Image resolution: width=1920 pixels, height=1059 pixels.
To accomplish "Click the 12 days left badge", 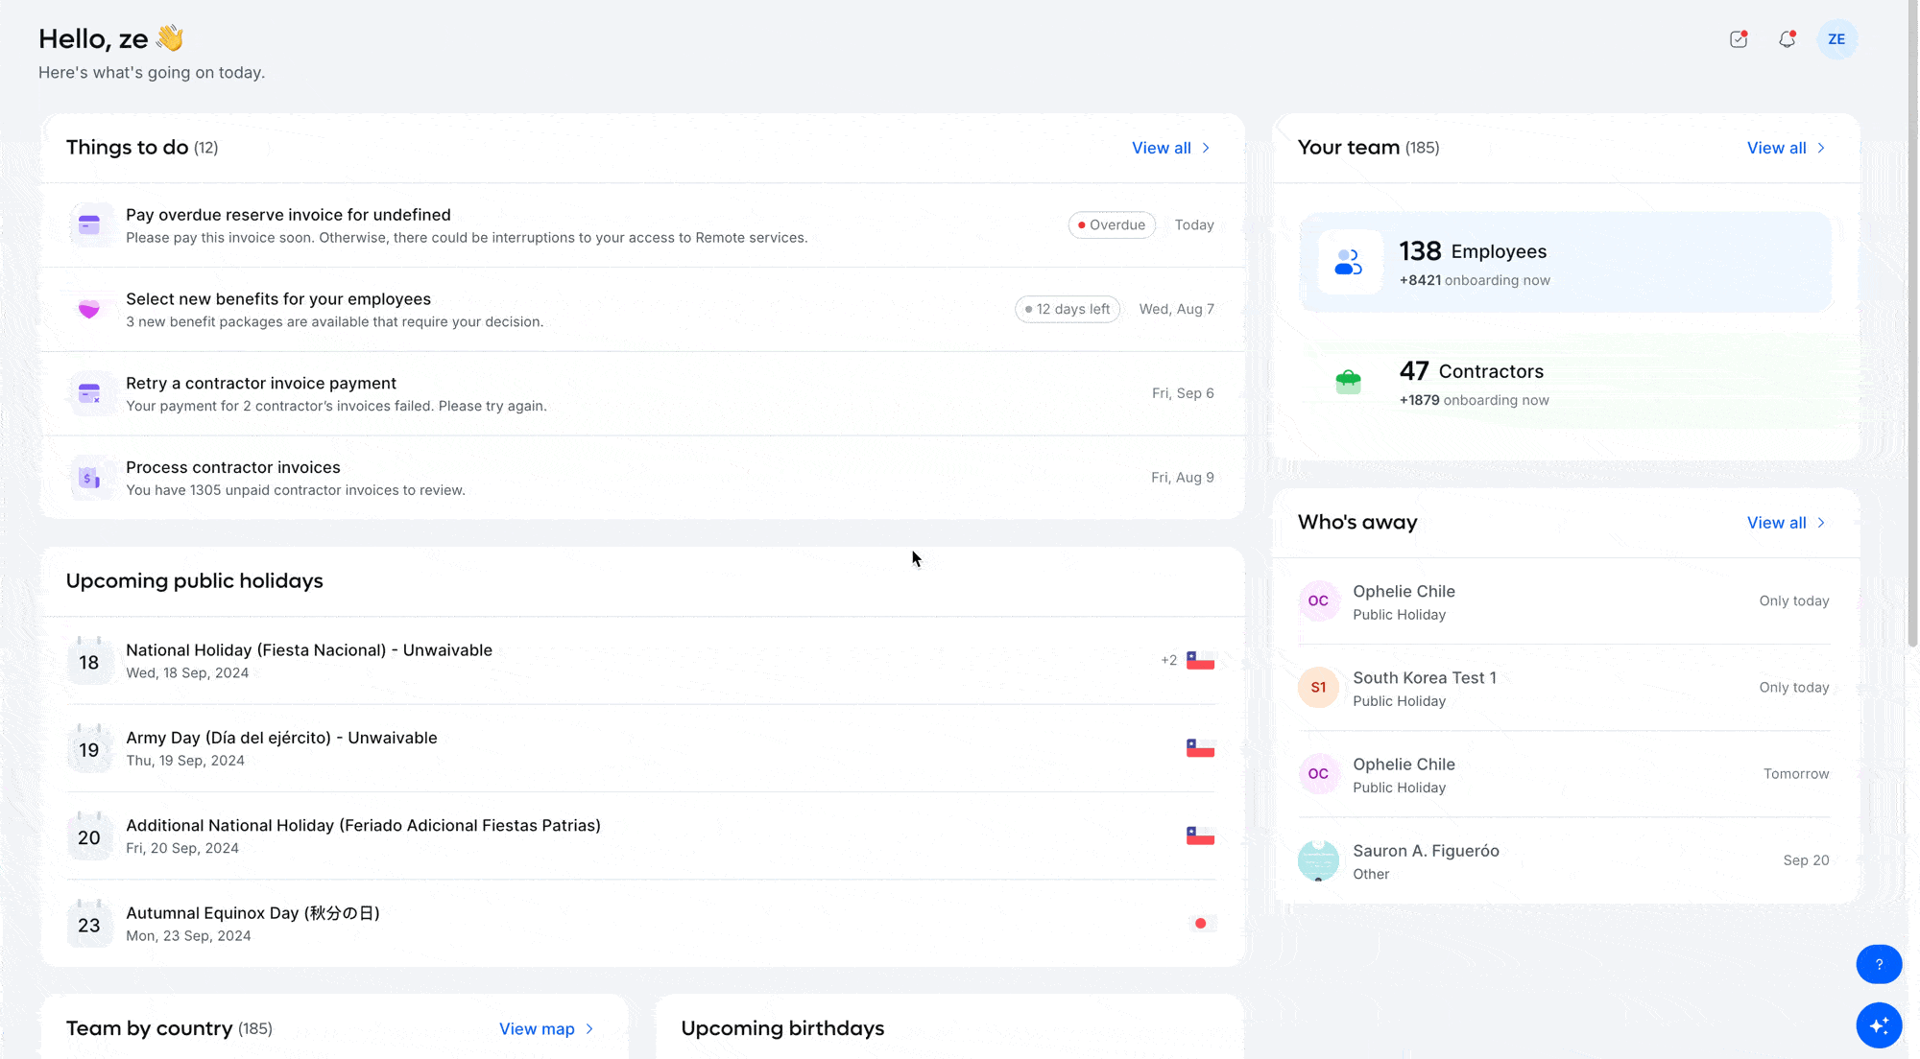I will coord(1067,309).
